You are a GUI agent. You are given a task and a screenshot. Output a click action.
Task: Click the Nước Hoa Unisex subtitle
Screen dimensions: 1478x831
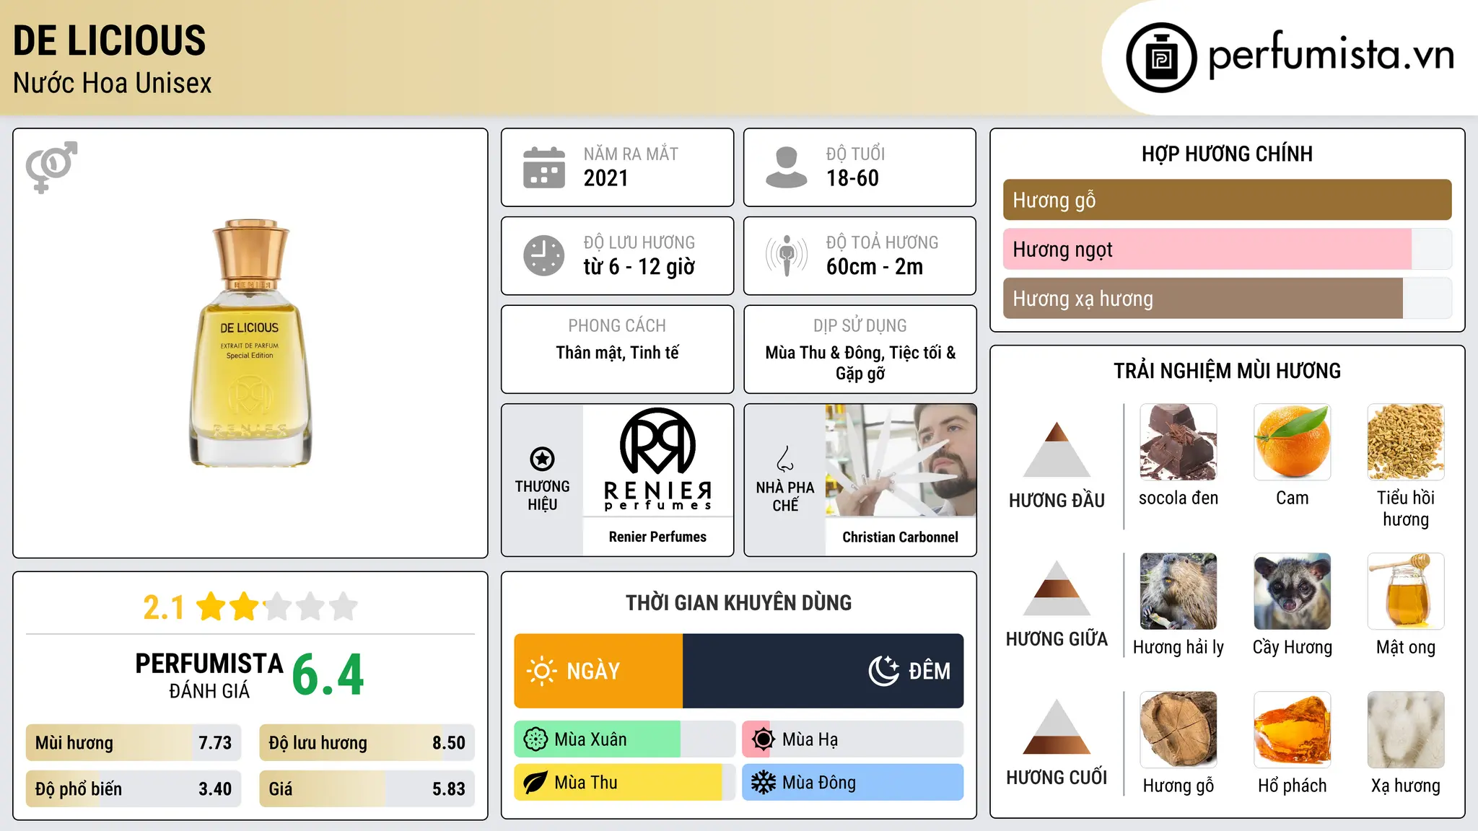(113, 83)
